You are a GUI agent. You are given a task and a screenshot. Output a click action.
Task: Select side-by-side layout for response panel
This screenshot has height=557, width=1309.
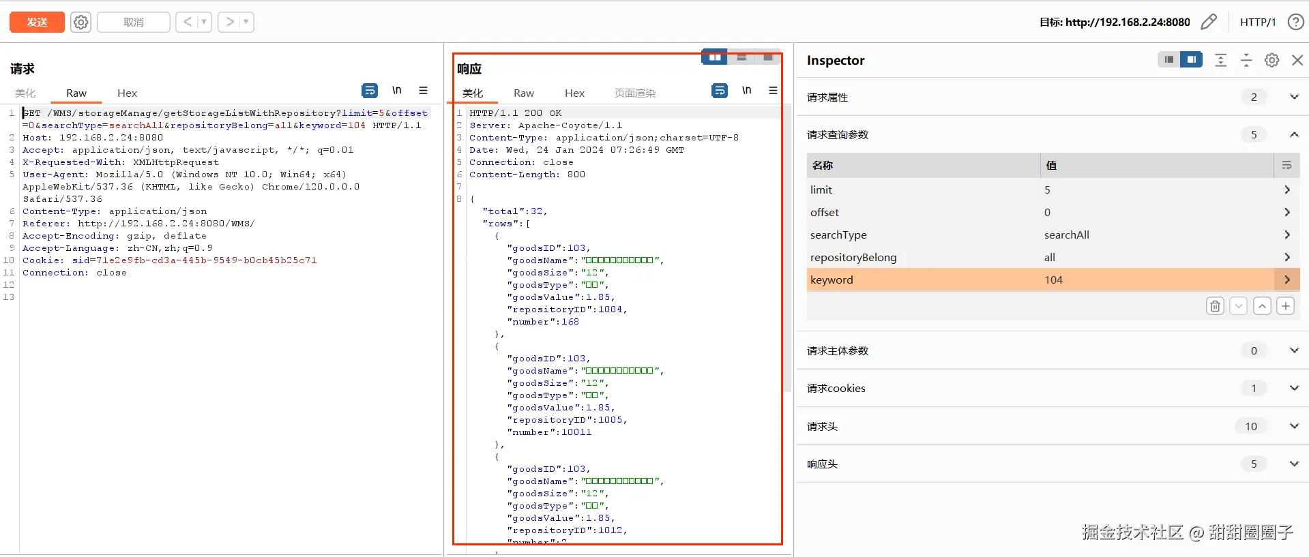pos(714,58)
